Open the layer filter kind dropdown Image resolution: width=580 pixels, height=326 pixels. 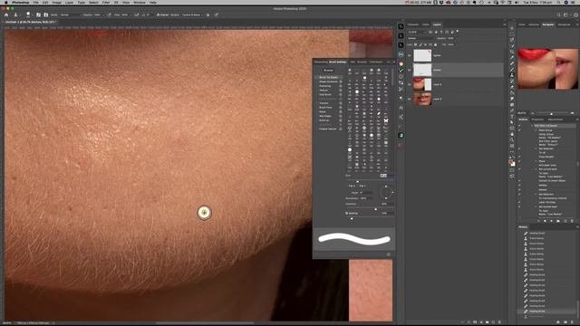(x=417, y=33)
